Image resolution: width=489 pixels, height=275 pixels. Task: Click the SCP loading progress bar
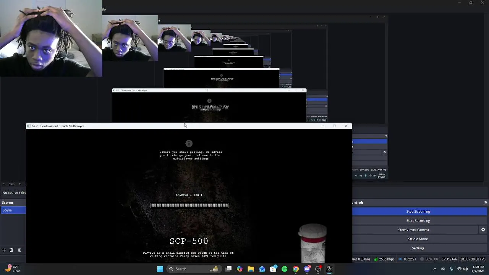pos(189,205)
